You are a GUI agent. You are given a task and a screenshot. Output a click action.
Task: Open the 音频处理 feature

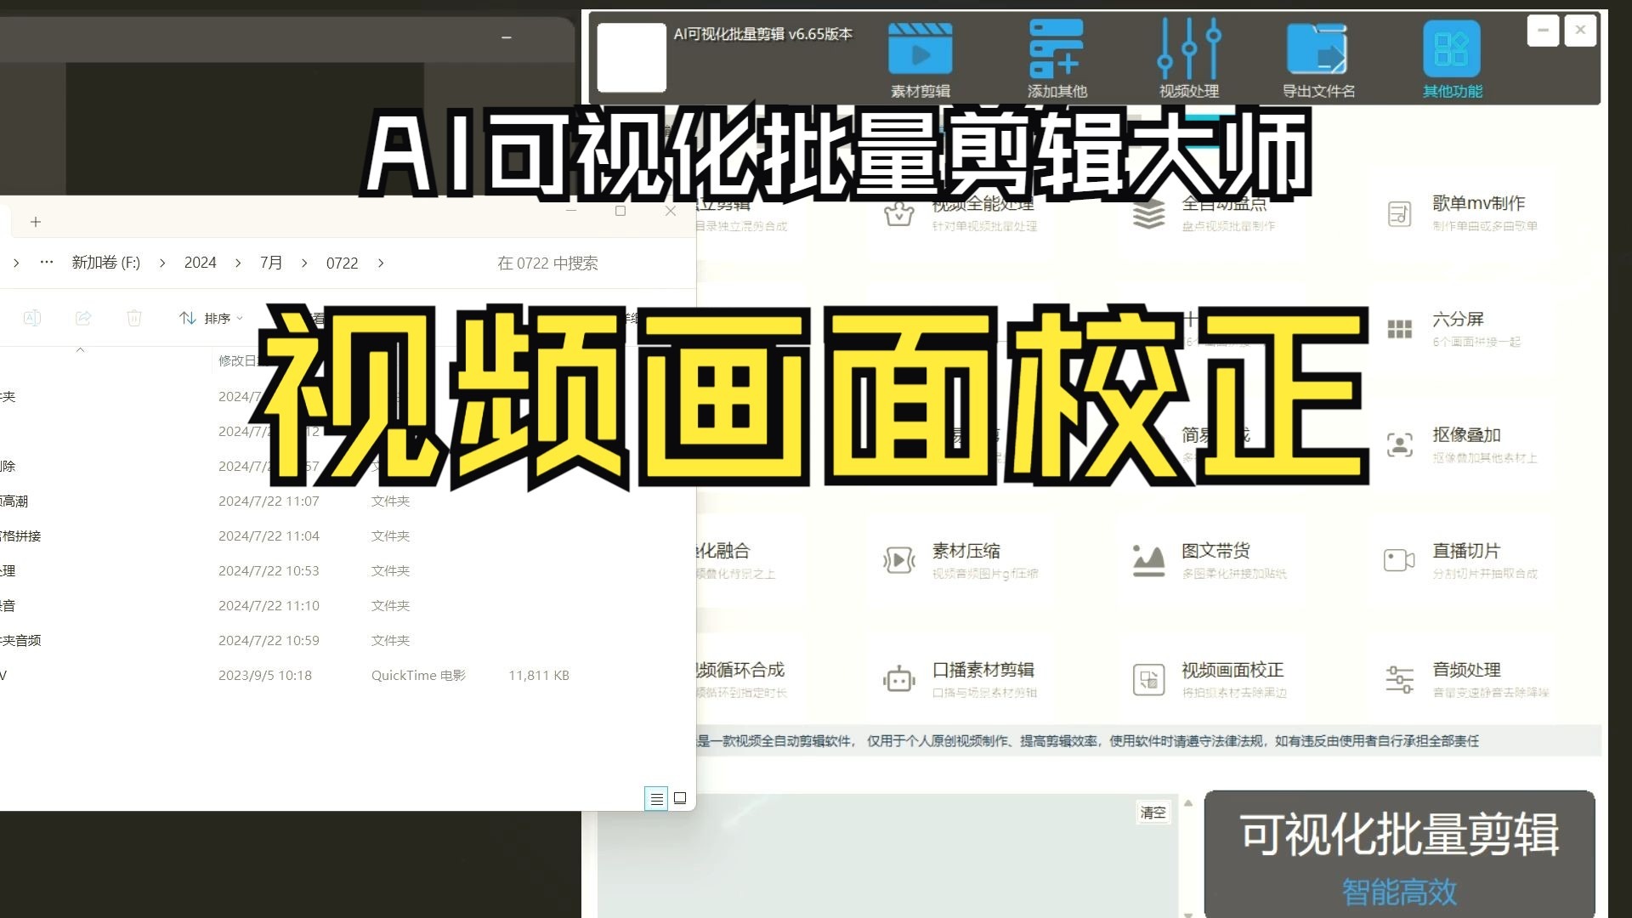(x=1467, y=680)
